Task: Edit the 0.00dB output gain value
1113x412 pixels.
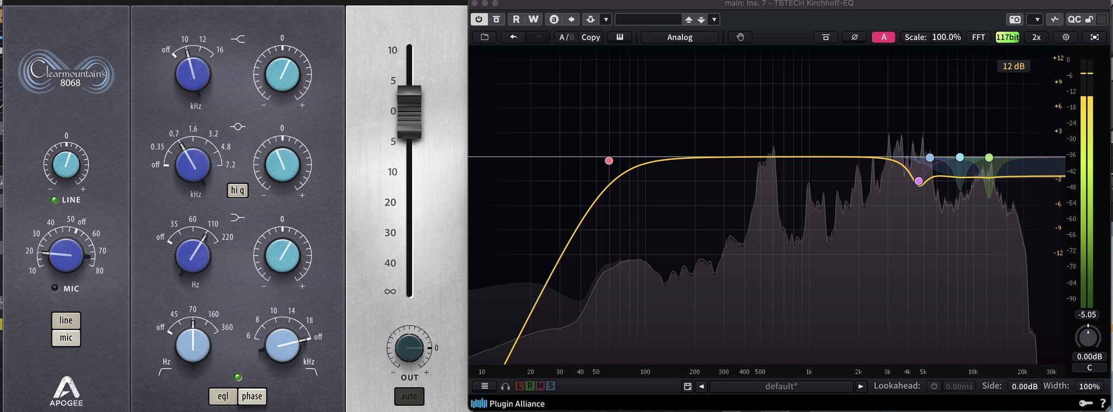Action: (1090, 357)
